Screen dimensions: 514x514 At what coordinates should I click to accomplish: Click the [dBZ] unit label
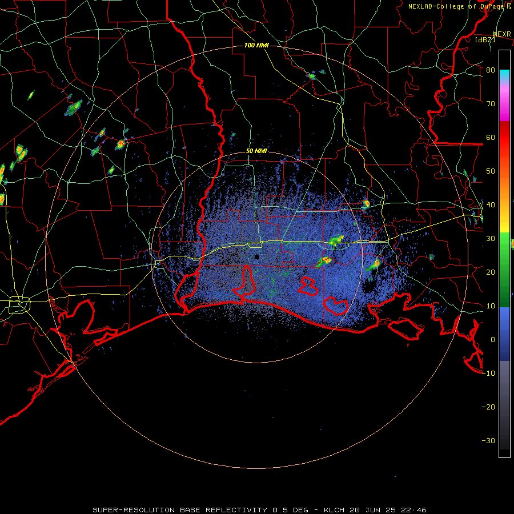(x=485, y=39)
